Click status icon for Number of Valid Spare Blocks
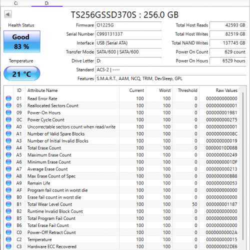 pos(8,133)
